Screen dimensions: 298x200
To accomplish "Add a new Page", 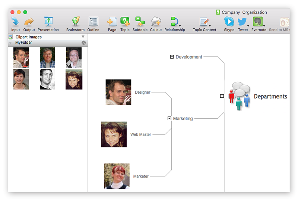I will tap(112, 24).
